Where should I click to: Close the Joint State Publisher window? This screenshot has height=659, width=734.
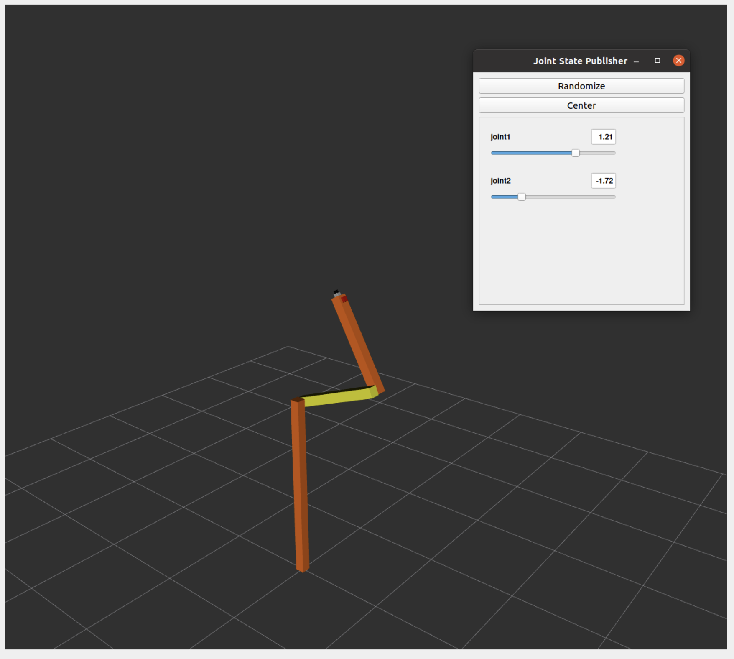[x=679, y=61]
